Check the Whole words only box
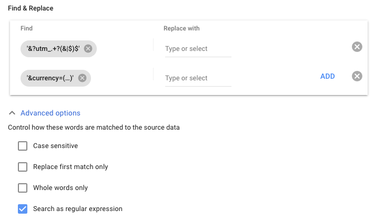The width and height of the screenshot is (375, 221). pos(23,188)
